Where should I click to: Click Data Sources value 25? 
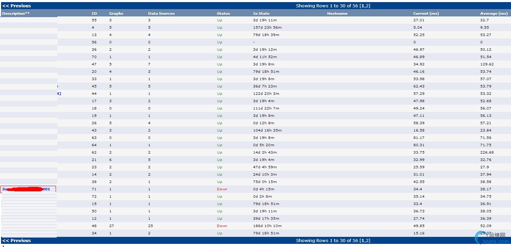click(150, 226)
